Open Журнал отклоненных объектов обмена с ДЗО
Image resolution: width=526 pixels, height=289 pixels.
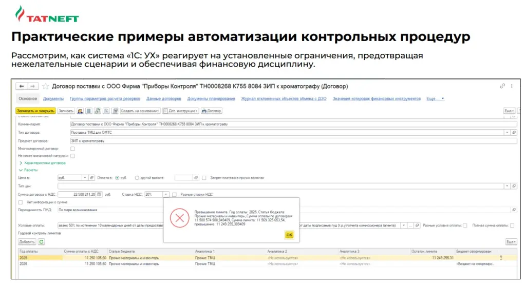click(284, 99)
